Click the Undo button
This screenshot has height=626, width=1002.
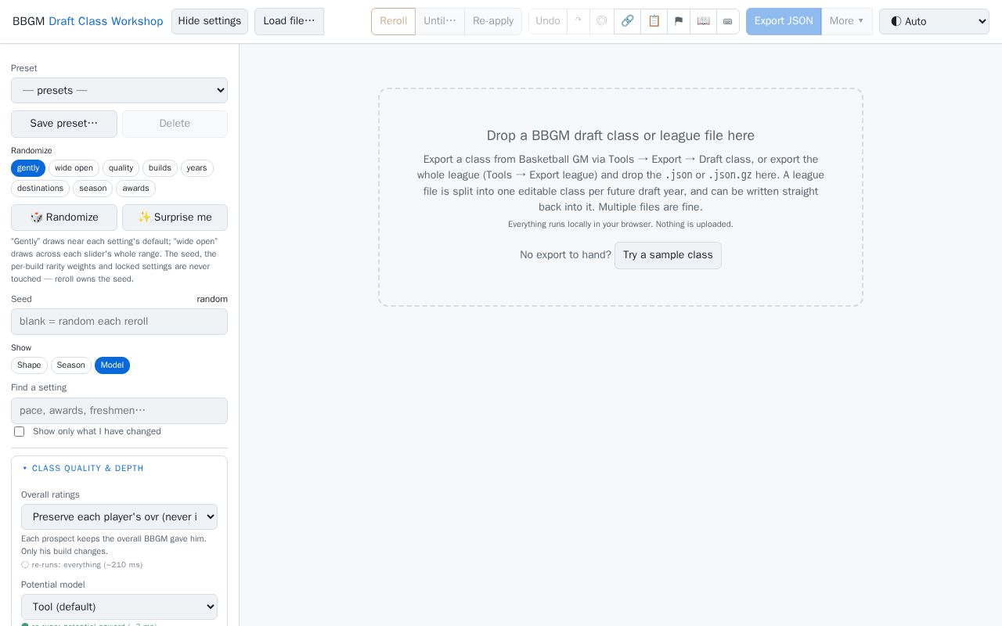(x=548, y=21)
